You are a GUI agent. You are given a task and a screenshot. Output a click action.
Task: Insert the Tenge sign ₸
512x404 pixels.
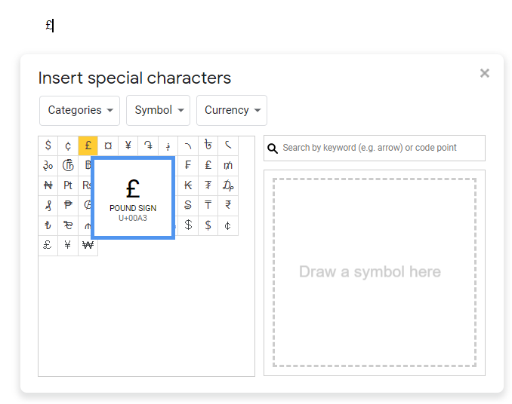click(x=208, y=205)
